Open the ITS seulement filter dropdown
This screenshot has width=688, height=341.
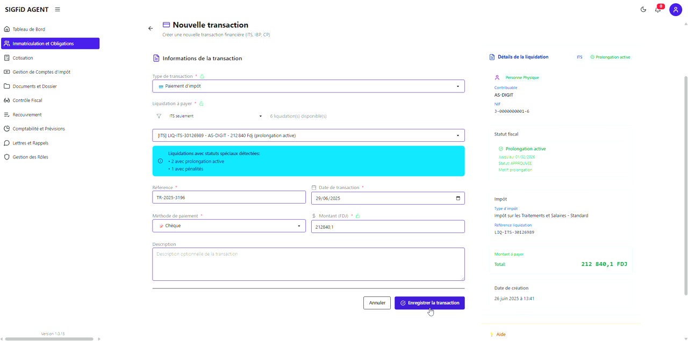tap(215, 115)
